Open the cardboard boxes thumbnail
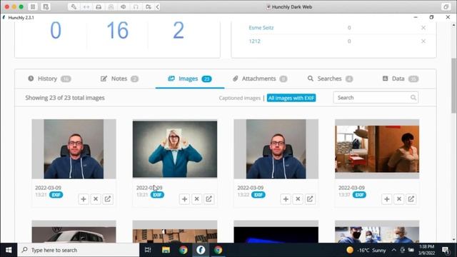457x257 pixels. pyautogui.click(x=175, y=231)
